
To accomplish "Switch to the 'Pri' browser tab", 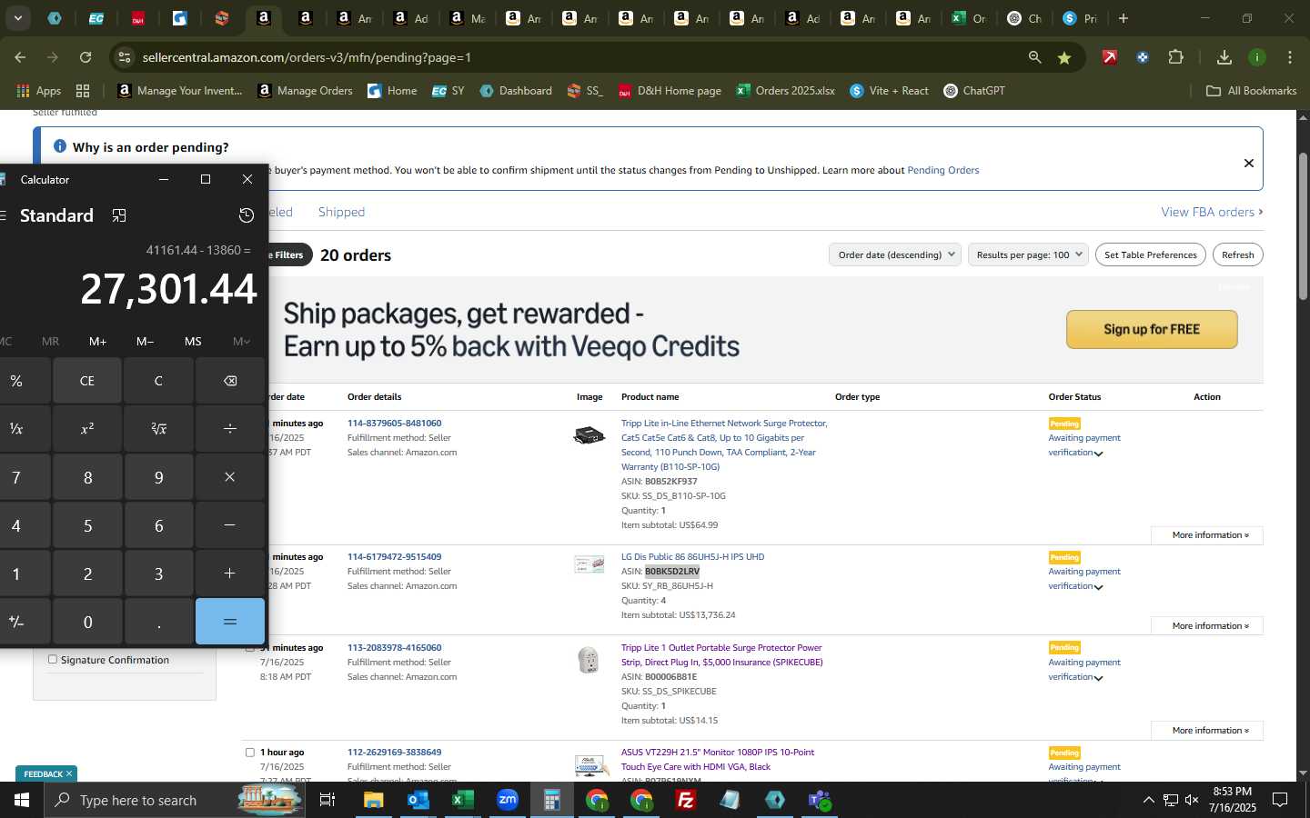I will [1080, 18].
